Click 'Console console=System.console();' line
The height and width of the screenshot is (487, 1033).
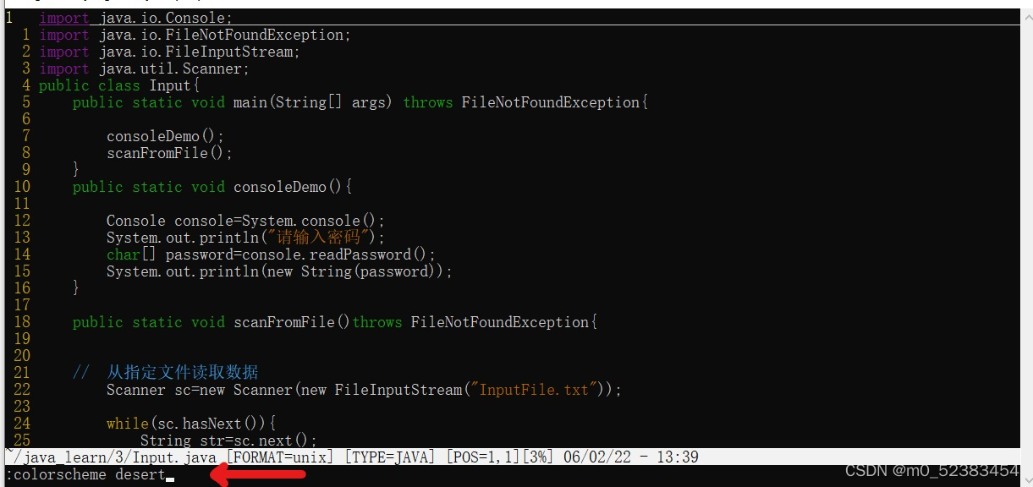(245, 221)
